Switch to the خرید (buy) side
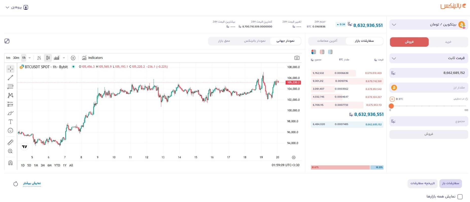This screenshot has height=202, width=470. tap(448, 42)
